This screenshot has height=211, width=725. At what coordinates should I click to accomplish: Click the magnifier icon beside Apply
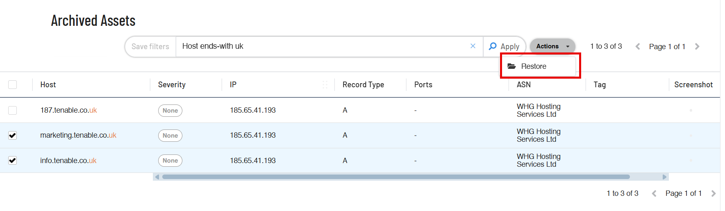coord(493,46)
